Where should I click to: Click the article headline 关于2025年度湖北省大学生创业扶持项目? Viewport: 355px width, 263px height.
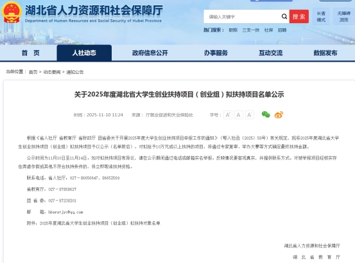coord(179,95)
